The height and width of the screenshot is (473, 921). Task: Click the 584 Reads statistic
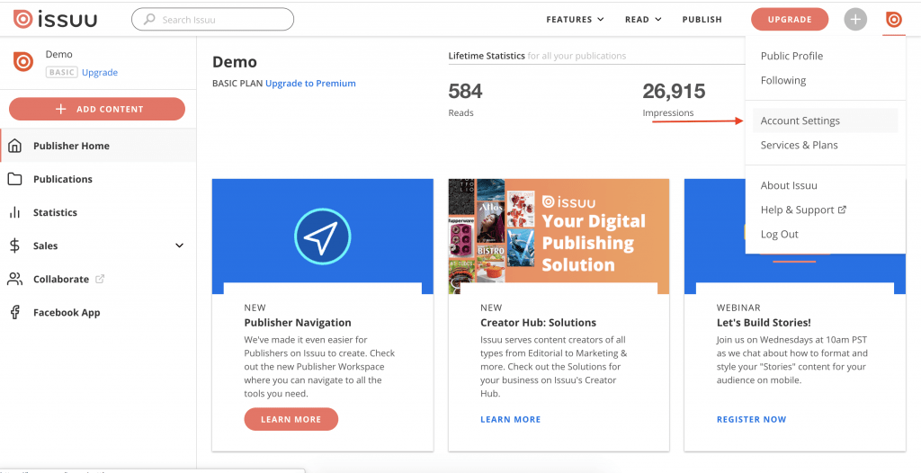click(x=465, y=99)
